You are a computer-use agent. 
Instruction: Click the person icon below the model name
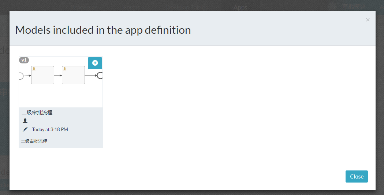click(x=25, y=121)
